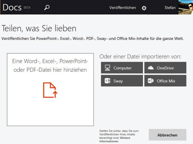Click the drop zone hint text
The height and width of the screenshot is (144, 193).
[x=50, y=66]
